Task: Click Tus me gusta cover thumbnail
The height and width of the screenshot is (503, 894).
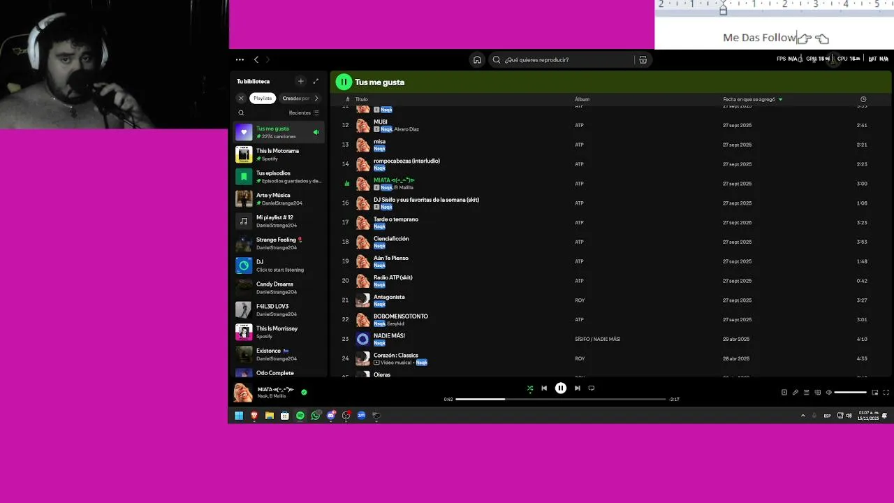Action: click(244, 132)
